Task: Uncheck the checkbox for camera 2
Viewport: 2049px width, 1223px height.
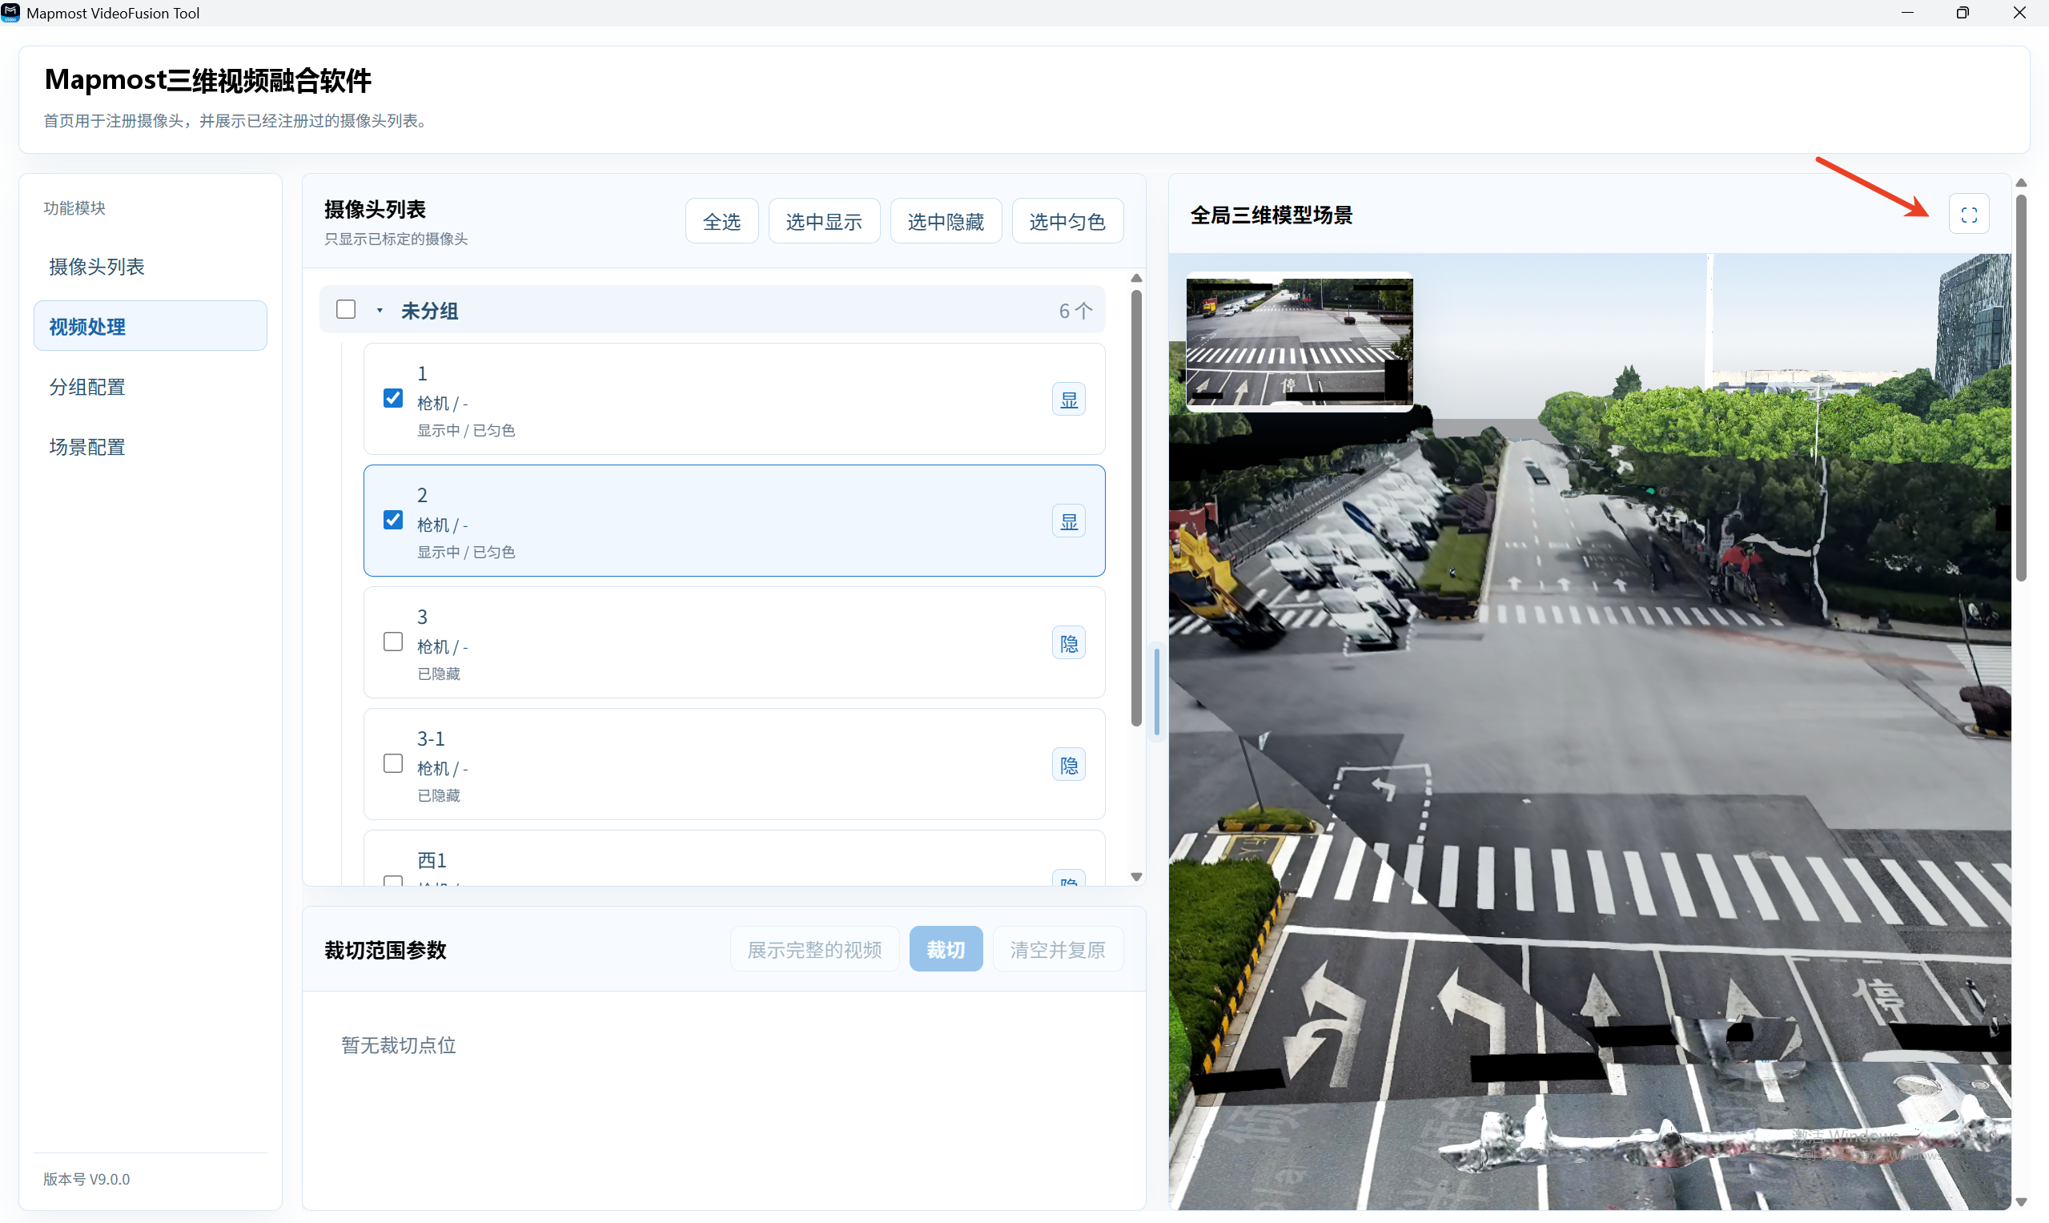Action: (x=393, y=520)
